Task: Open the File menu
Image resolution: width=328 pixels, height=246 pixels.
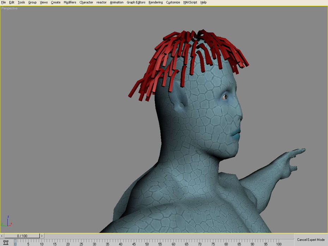Action: 4,2
